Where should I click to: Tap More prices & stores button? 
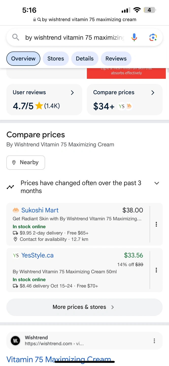coord(84,307)
